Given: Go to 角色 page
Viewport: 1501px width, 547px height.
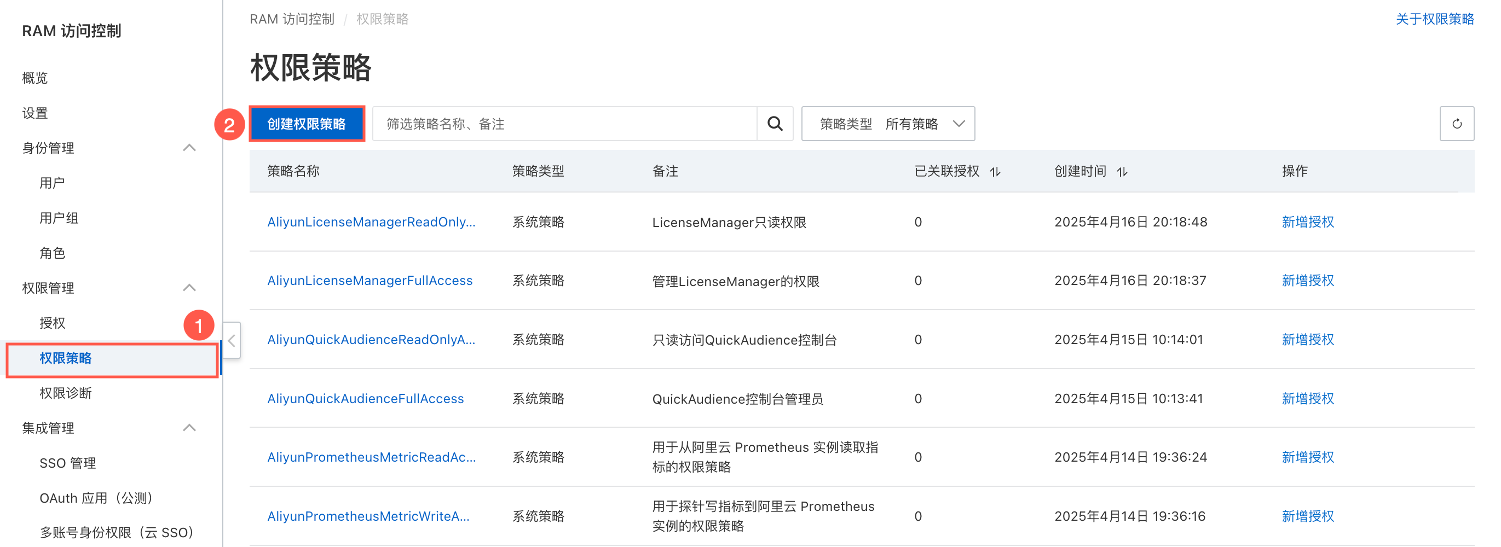Looking at the screenshot, I should point(52,253).
